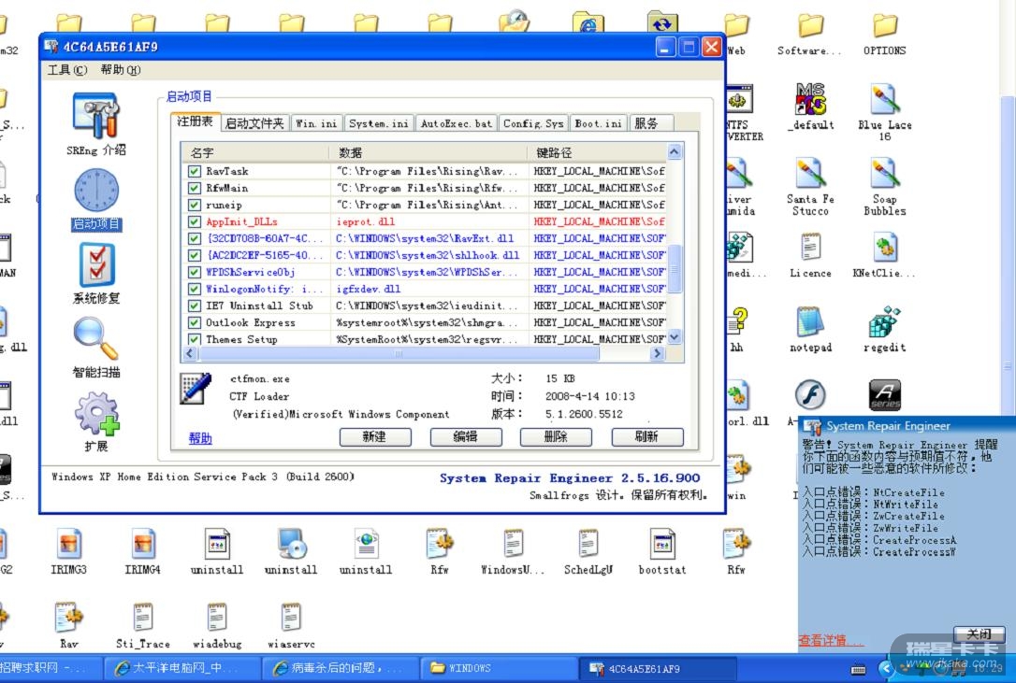Select the 启动项目 clock icon

[x=96, y=190]
